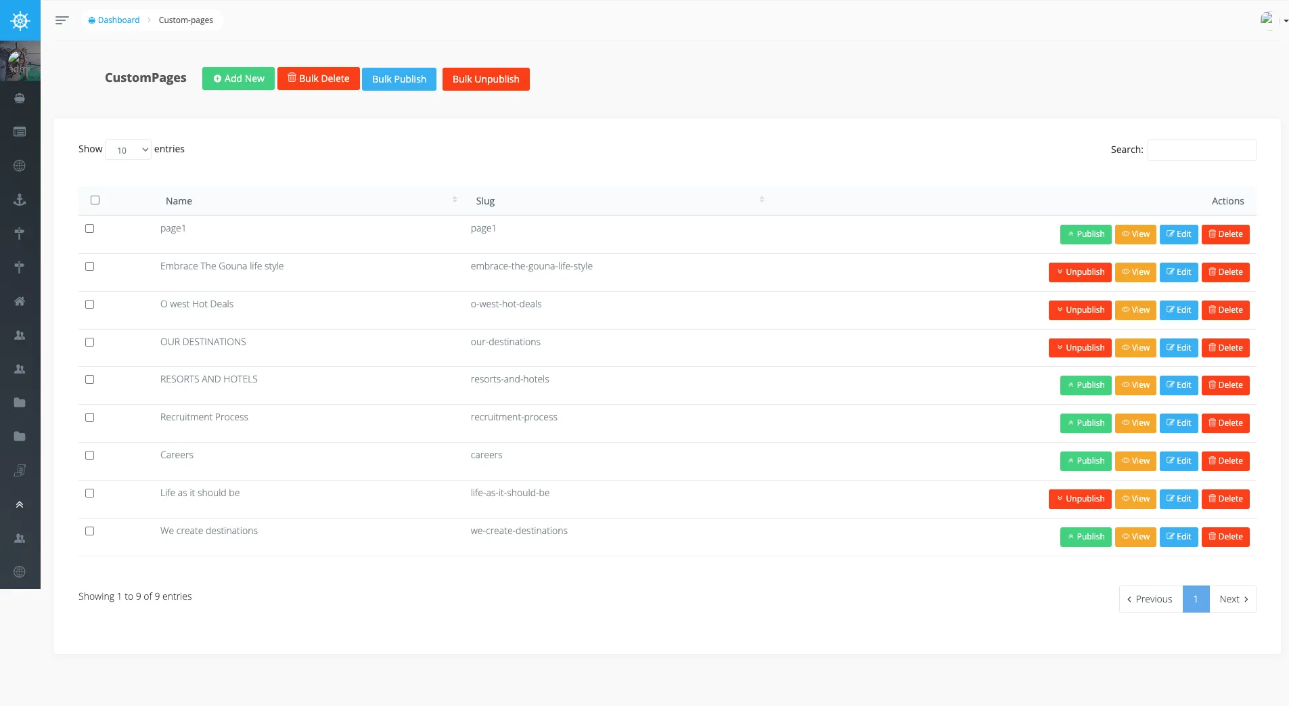The image size is (1289, 706).
Task: Check the page1 row checkbox
Action: tap(89, 228)
